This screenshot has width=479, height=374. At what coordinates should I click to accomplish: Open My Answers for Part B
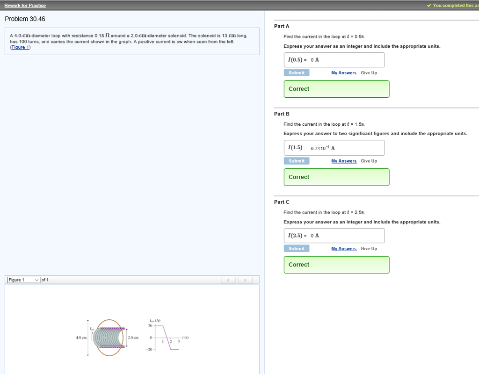[x=344, y=160]
